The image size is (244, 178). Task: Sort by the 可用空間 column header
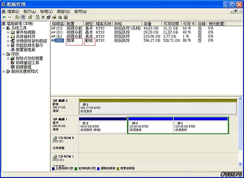coord(172,24)
